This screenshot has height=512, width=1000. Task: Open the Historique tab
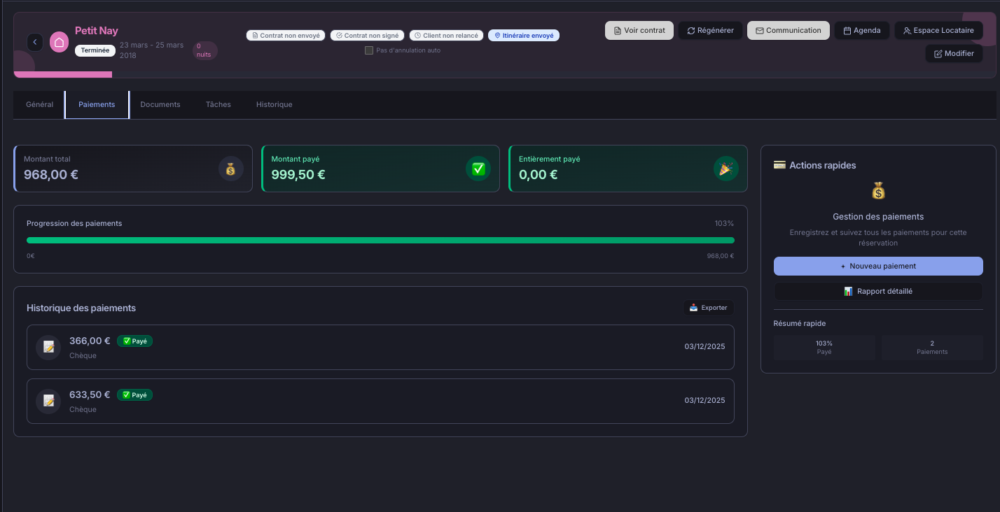(x=274, y=105)
